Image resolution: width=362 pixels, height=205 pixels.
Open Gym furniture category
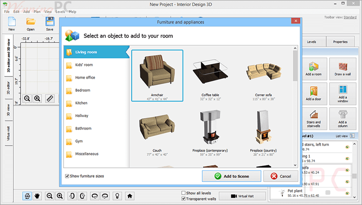pyautogui.click(x=96, y=141)
